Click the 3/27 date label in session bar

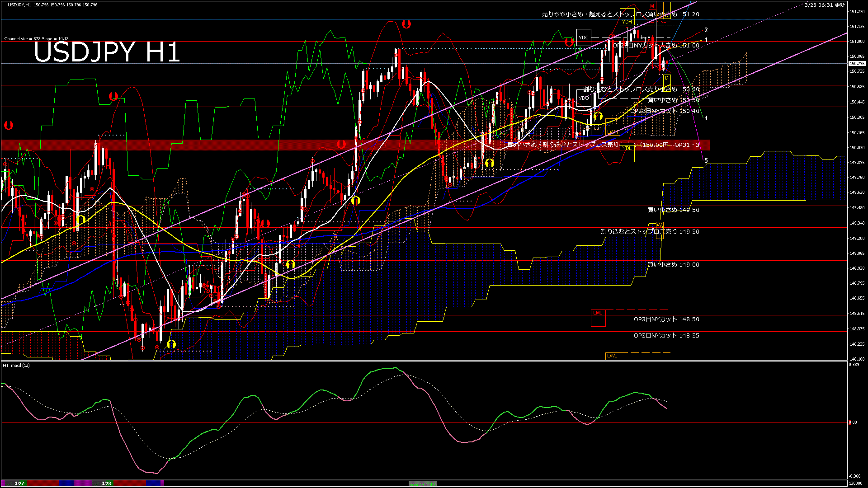(x=19, y=483)
